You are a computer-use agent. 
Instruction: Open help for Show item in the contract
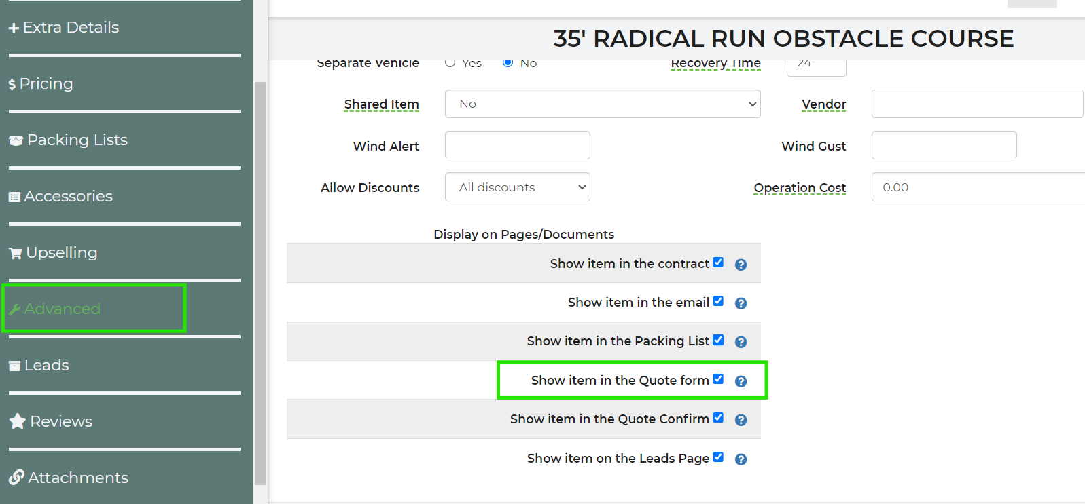(x=741, y=265)
